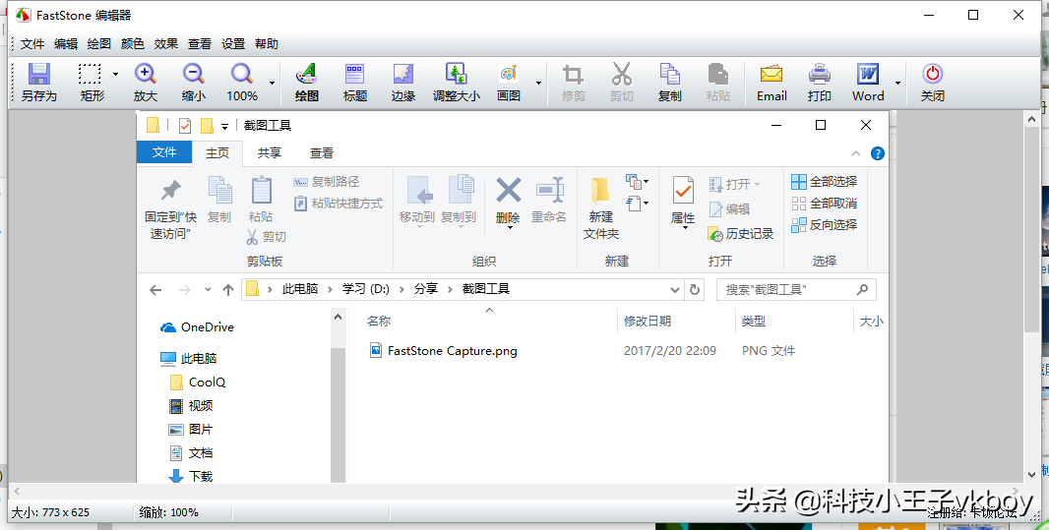
Task: Click the 删除 red X icon
Action: [509, 191]
